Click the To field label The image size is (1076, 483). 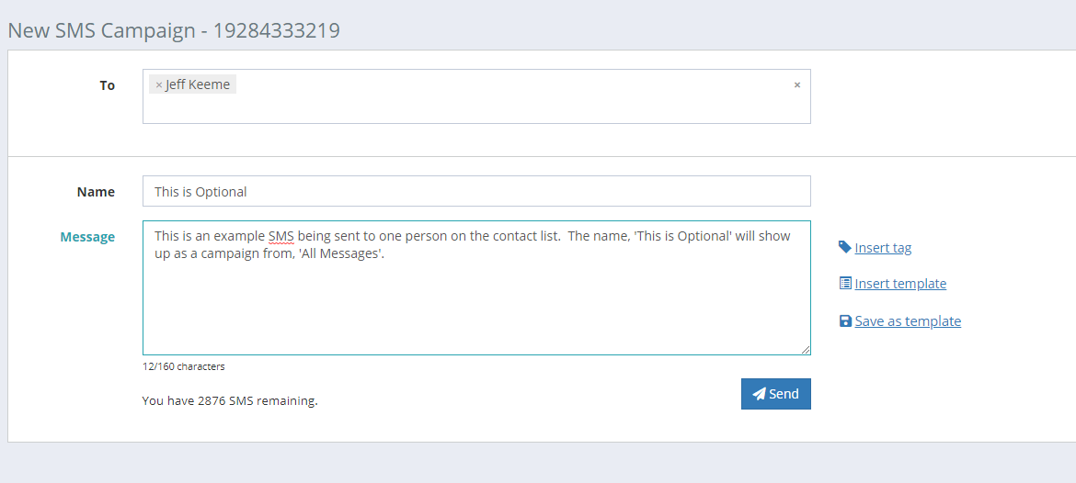[x=107, y=85]
